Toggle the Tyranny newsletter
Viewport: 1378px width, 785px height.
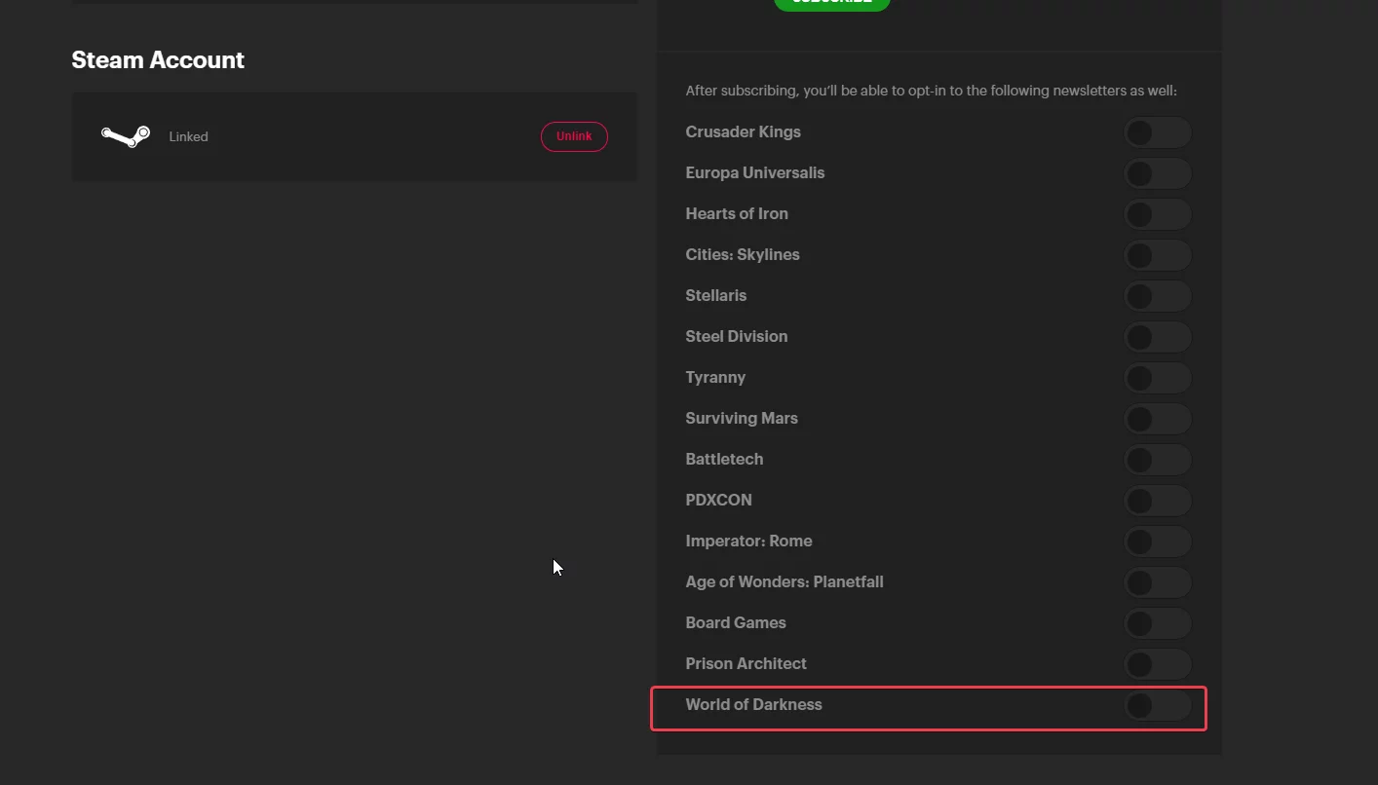point(1158,378)
